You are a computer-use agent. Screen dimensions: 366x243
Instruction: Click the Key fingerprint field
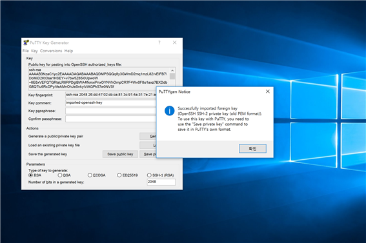[x=111, y=95]
